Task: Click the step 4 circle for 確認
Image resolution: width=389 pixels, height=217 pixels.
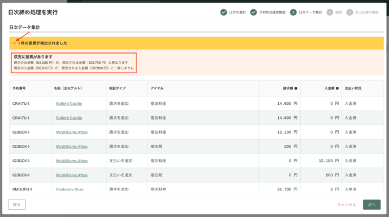Action: click(330, 12)
